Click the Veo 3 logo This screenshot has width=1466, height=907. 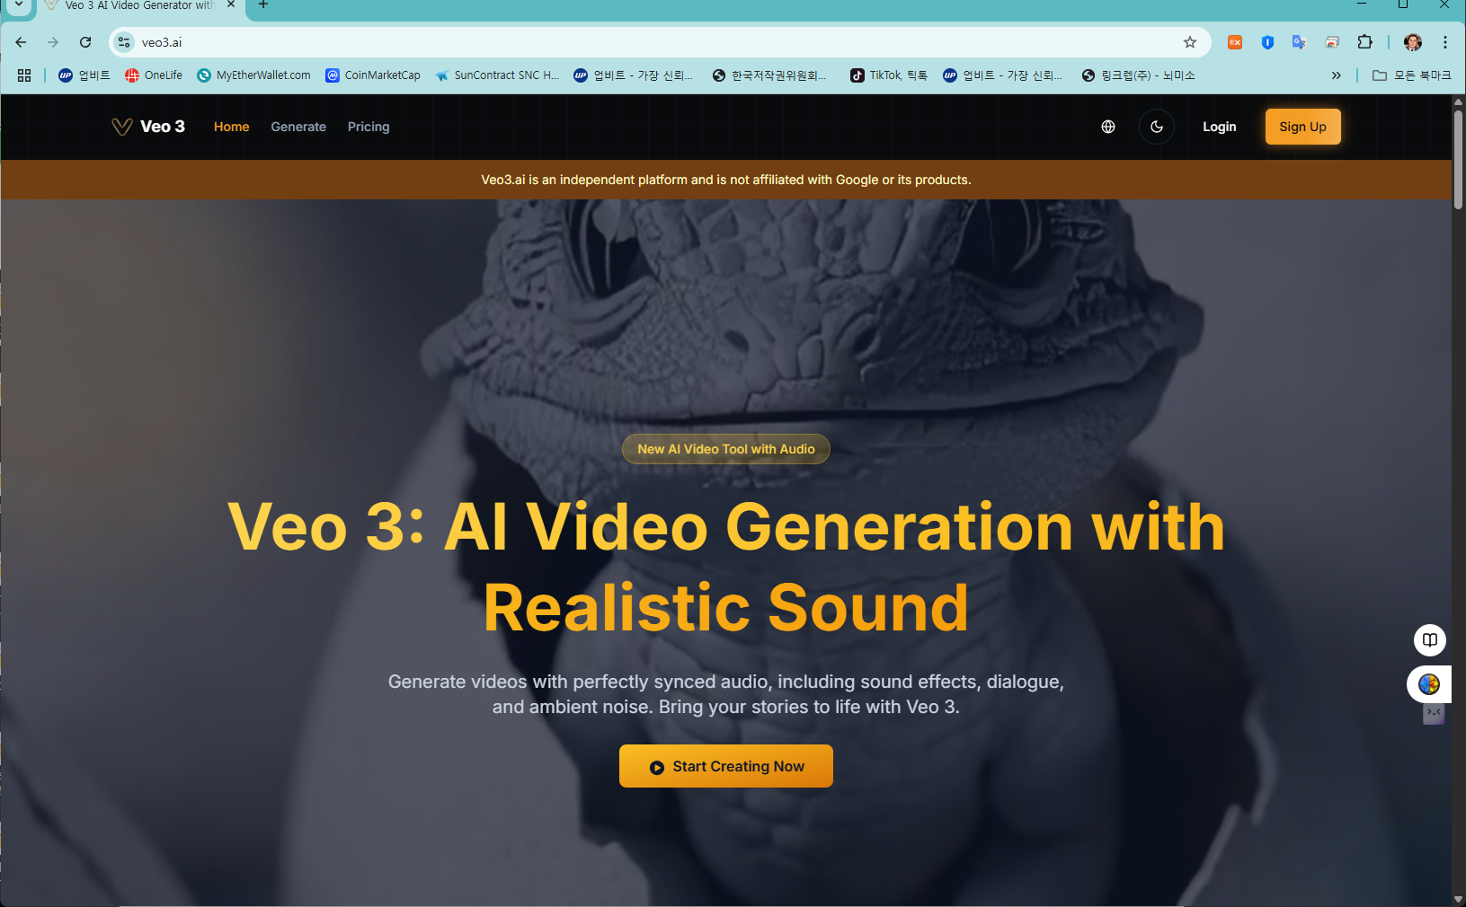[148, 127]
